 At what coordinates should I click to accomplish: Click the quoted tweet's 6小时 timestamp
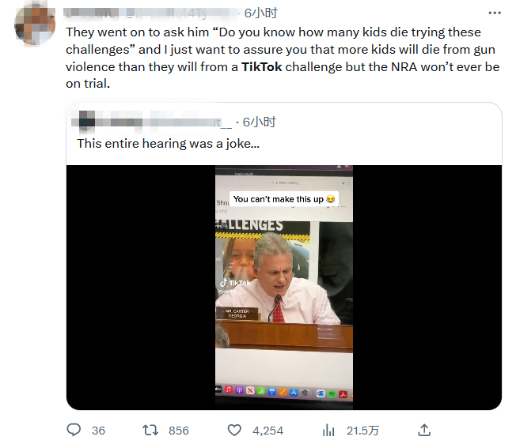tap(259, 122)
